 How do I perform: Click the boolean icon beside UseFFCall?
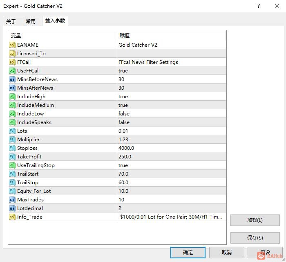12,71
